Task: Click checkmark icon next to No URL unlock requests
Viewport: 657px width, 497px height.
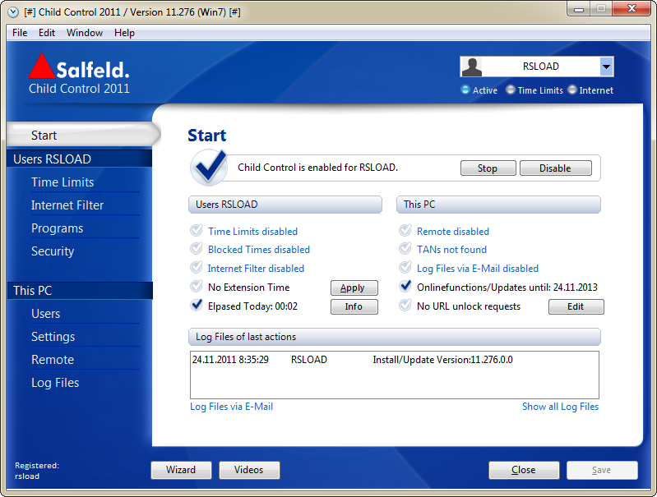Action: point(405,305)
